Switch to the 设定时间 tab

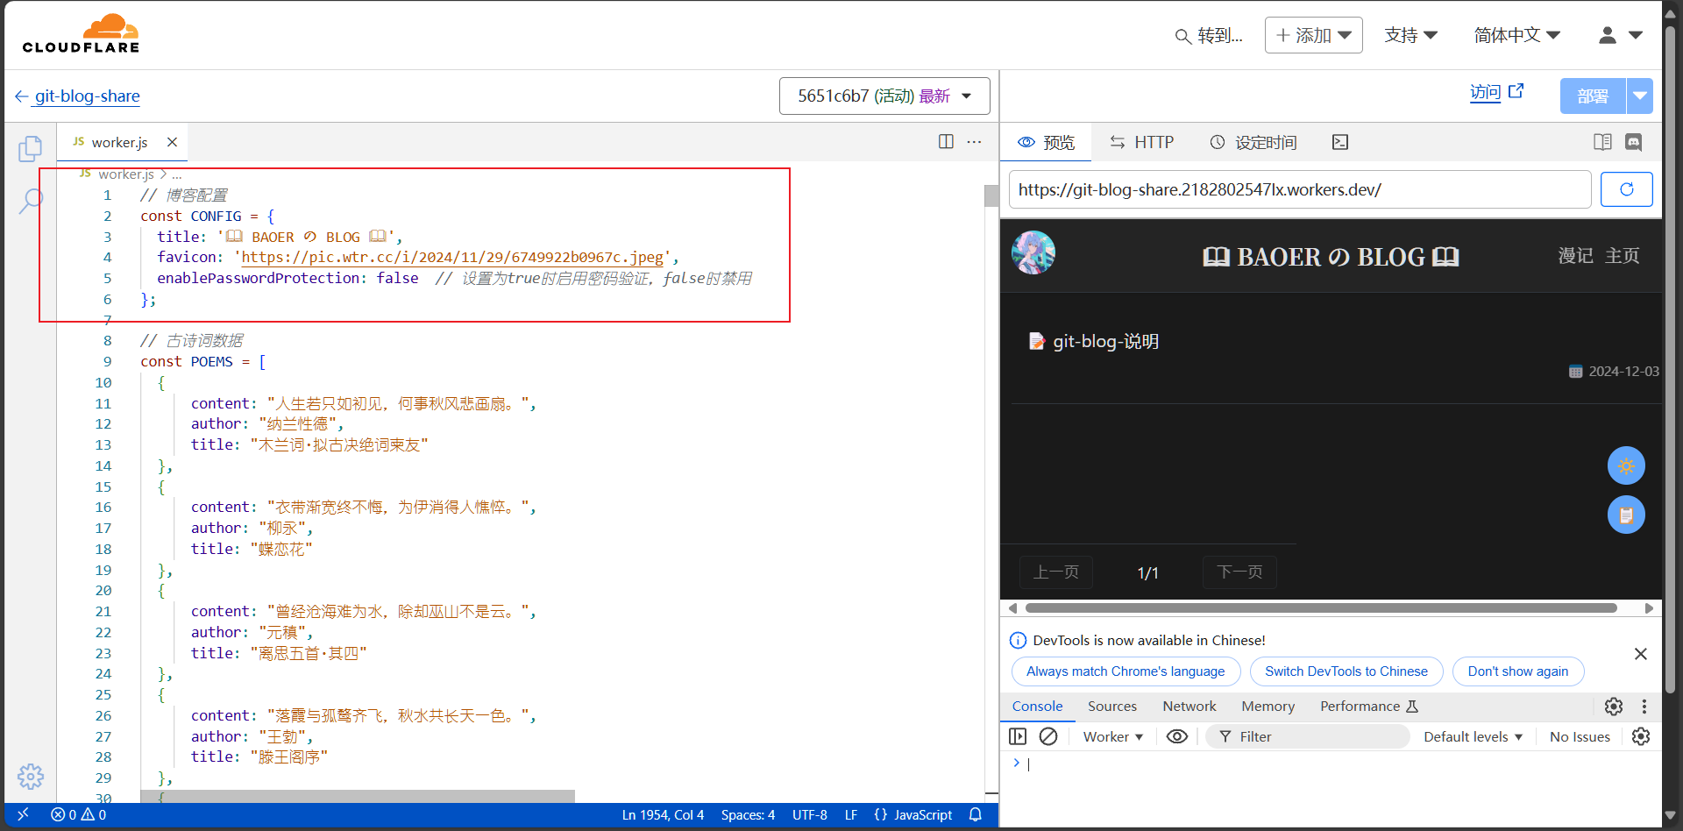[1253, 142]
